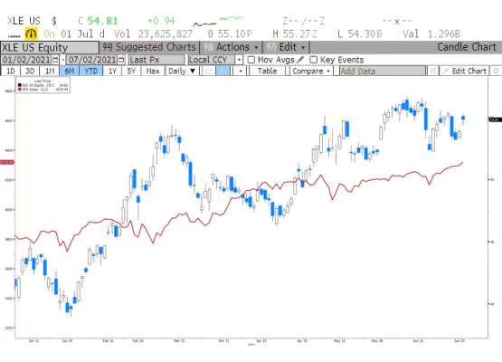The image size is (502, 362).
Task: Enable the Key Events checkbox
Action: pyautogui.click(x=314, y=60)
